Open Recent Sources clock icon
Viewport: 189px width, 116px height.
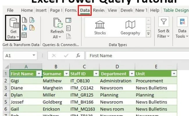32,20
